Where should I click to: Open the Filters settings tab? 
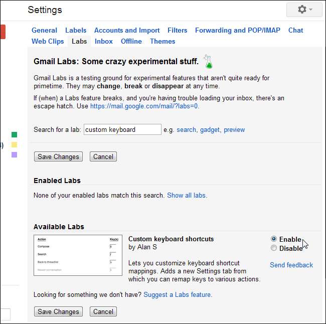178,30
